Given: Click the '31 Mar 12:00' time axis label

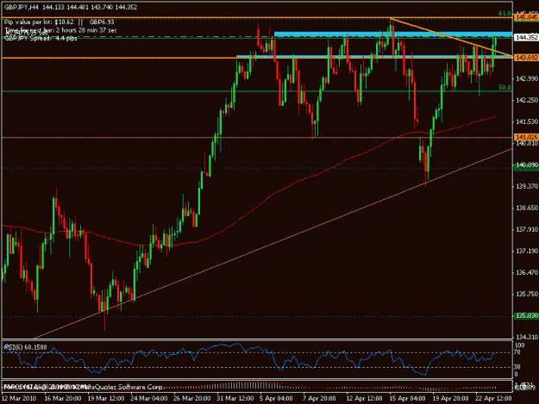Looking at the screenshot, I should click(x=235, y=398).
